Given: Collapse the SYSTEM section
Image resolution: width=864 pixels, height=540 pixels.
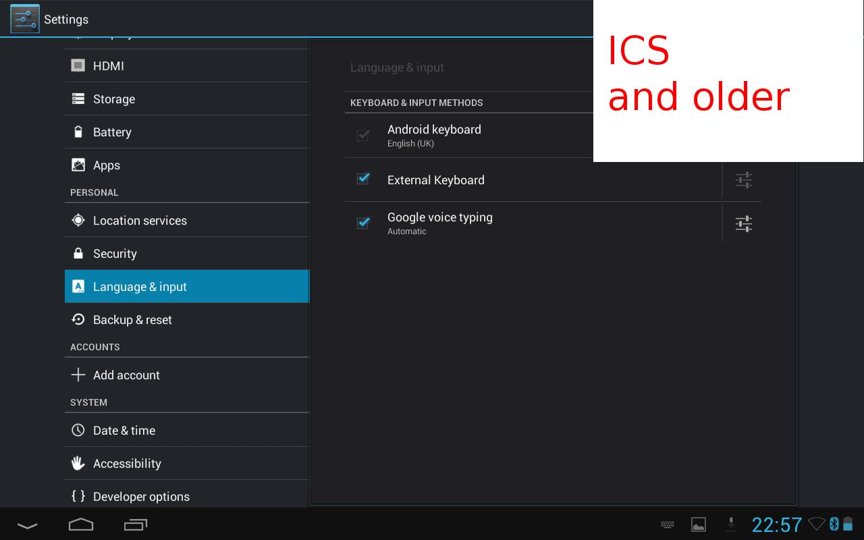Looking at the screenshot, I should coord(89,402).
